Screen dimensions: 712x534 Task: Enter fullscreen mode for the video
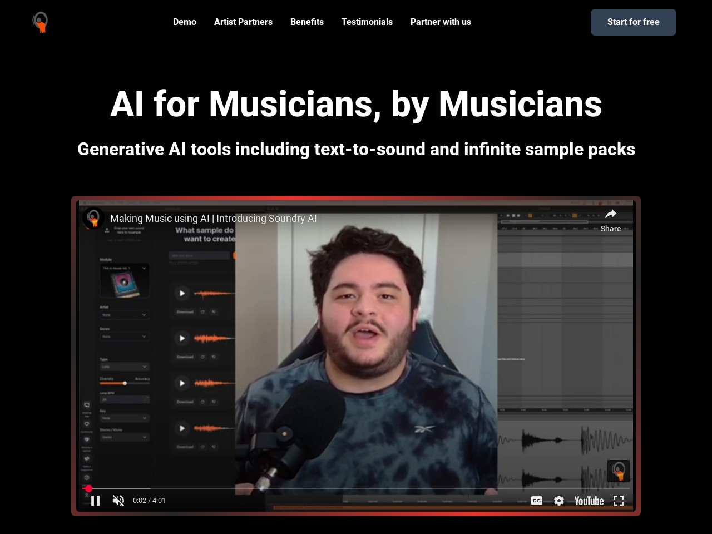[x=619, y=501]
